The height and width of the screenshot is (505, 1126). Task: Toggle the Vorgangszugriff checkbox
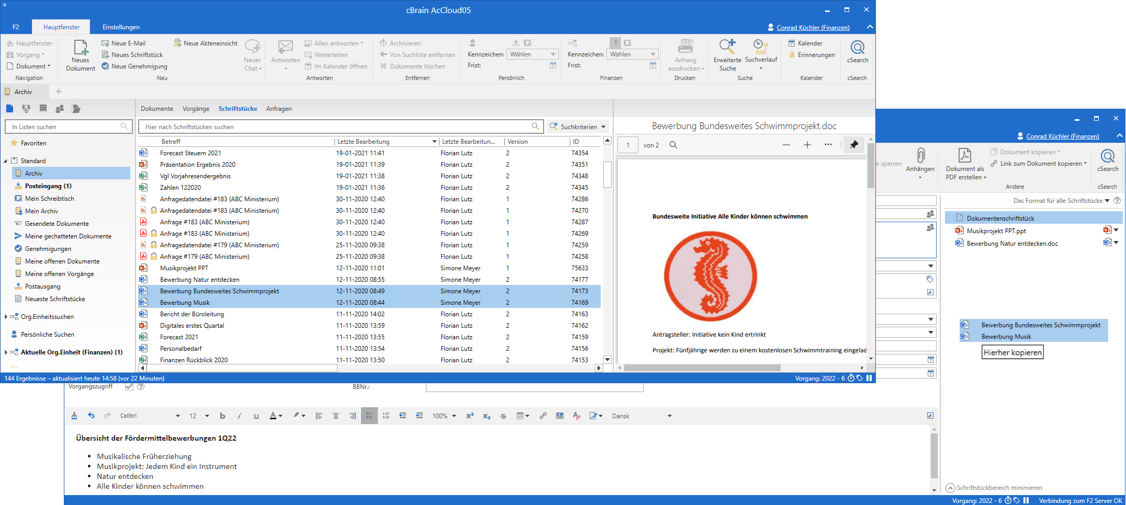pos(129,387)
